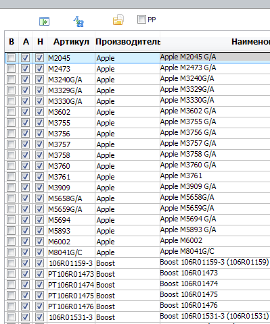Click name cell Apple M8041G/C
The width and height of the screenshot is (270, 324).
215,252
